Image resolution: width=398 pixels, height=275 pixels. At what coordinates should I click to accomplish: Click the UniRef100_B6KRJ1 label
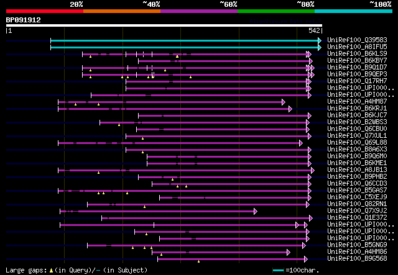pos(357,109)
